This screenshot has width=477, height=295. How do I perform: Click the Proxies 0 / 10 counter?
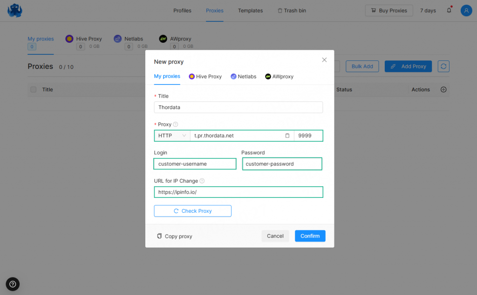pyautogui.click(x=66, y=67)
